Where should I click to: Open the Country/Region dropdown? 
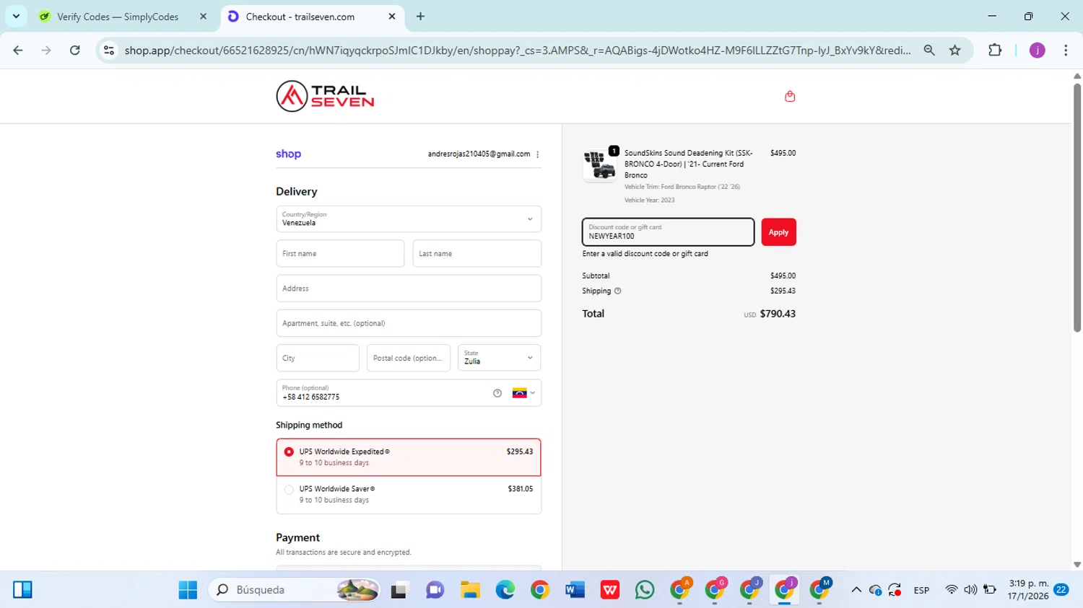[x=409, y=219]
